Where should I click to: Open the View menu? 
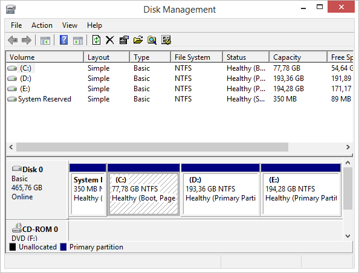click(70, 25)
